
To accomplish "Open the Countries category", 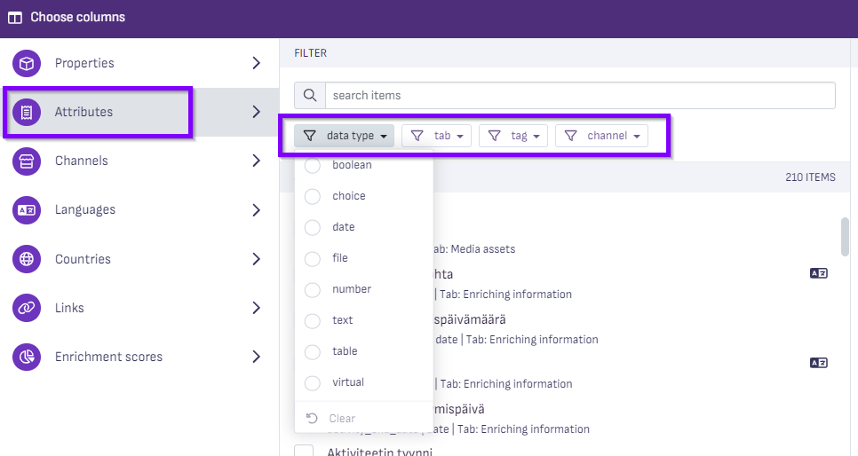I will (139, 259).
